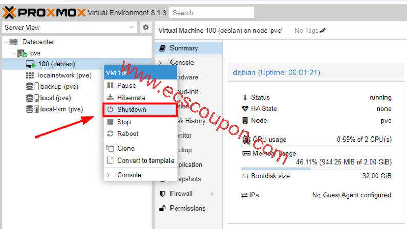Image resolution: width=407 pixels, height=229 pixels.
Task: Click the pencil icon to edit tags
Action: coord(323,31)
